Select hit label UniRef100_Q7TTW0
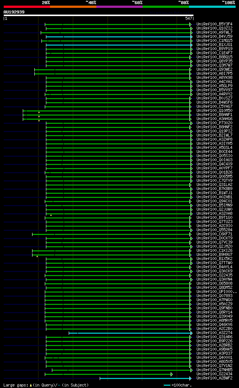 214,263
